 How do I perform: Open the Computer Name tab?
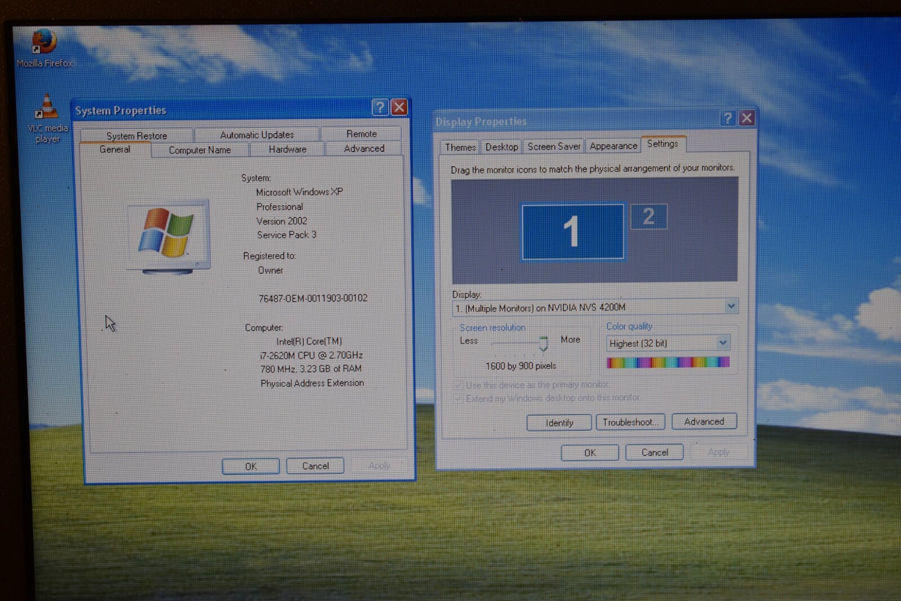click(x=200, y=150)
